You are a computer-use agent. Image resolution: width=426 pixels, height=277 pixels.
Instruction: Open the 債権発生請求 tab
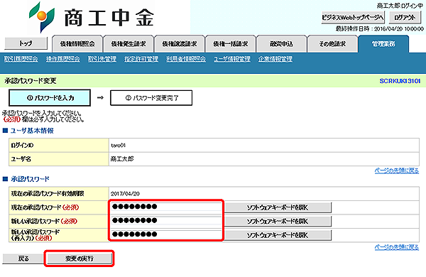coord(129,44)
